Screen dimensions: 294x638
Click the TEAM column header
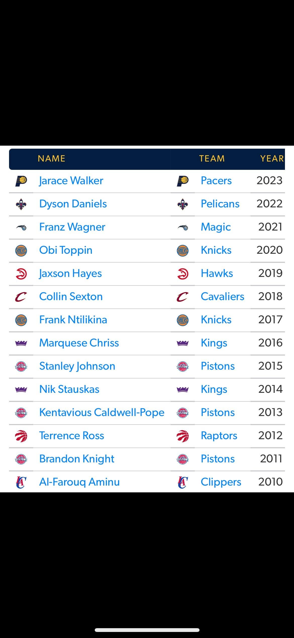pyautogui.click(x=212, y=158)
